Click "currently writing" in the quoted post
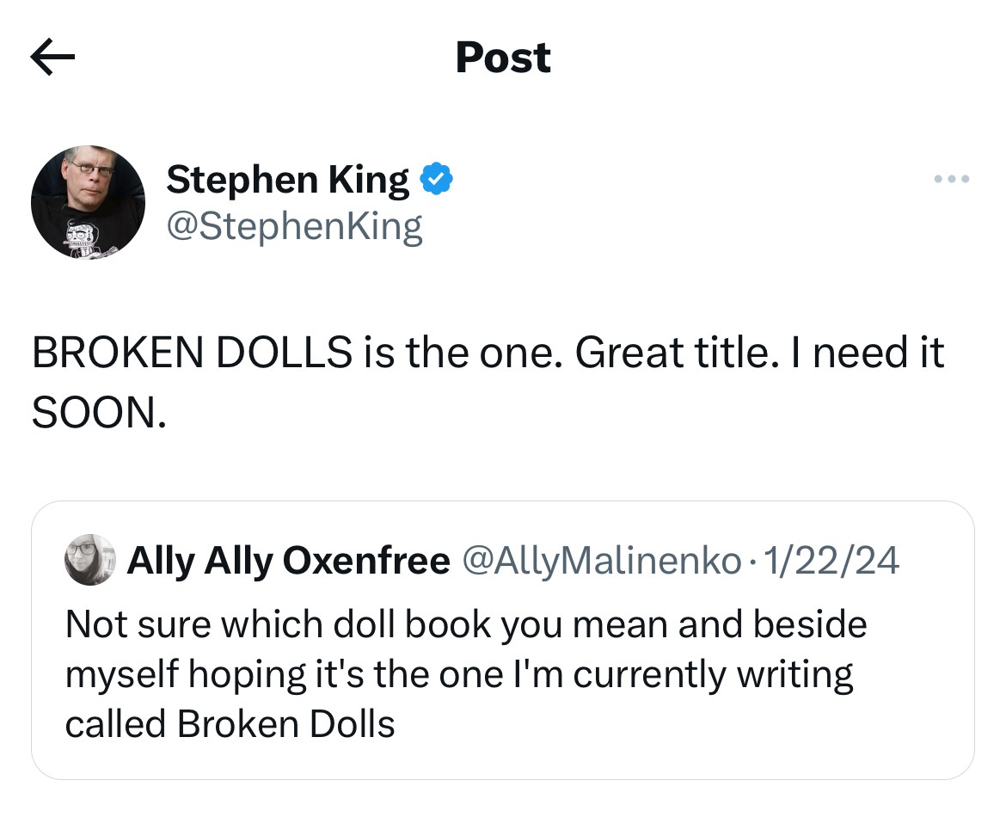The height and width of the screenshot is (817, 1006). 714,675
